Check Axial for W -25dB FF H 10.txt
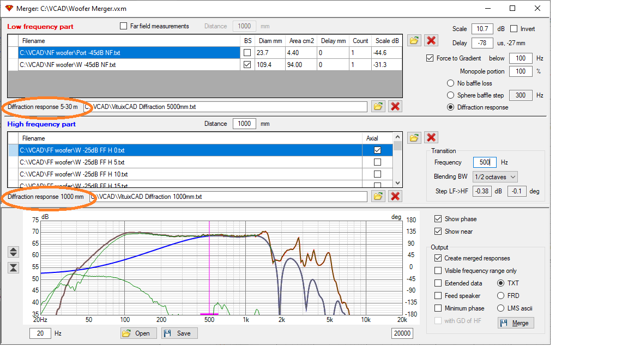The width and height of the screenshot is (628, 353). point(377,174)
